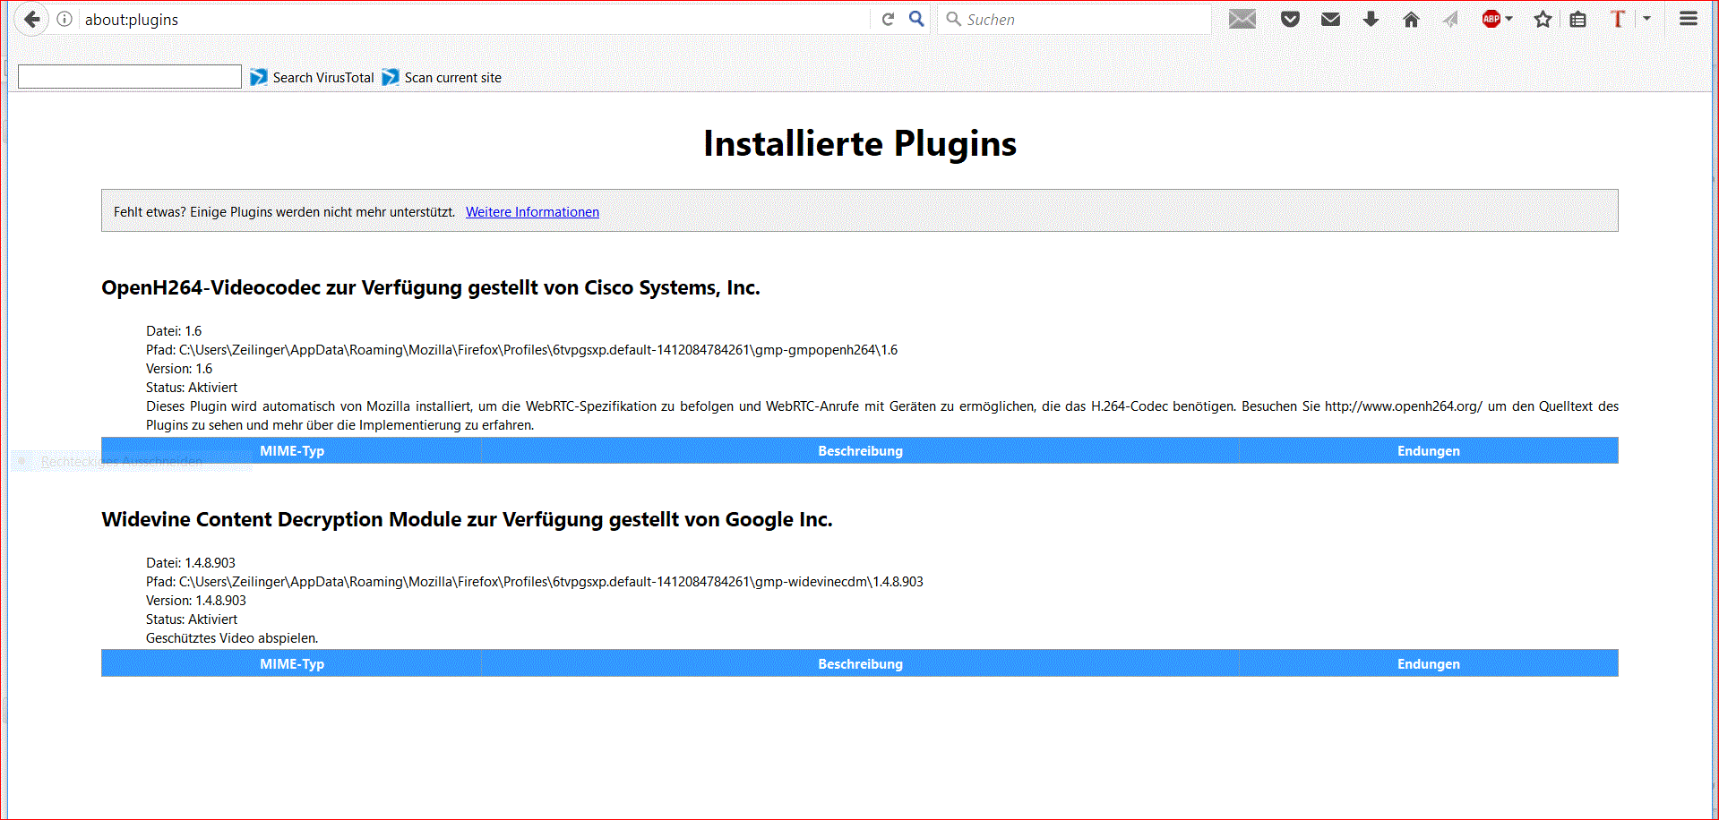Click the "Version: 1.4.8.903" line
Screen dimensions: 1719x820
196,601
